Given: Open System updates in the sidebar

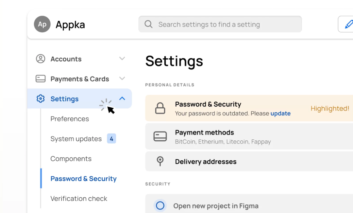Looking at the screenshot, I should pos(76,139).
